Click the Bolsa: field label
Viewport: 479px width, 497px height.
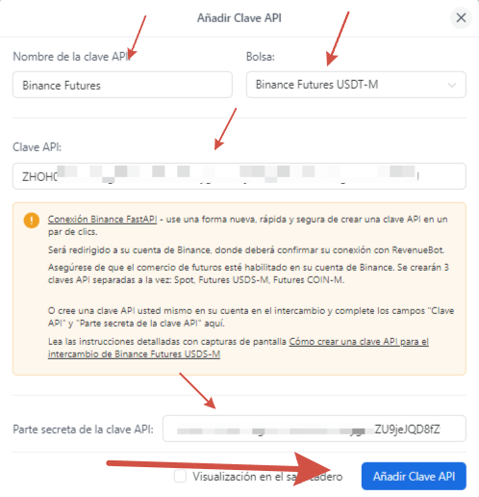pos(261,57)
